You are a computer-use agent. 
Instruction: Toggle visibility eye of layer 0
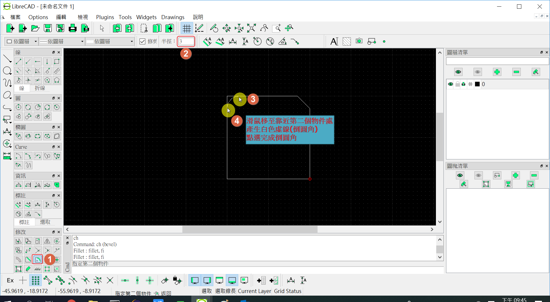pos(450,84)
